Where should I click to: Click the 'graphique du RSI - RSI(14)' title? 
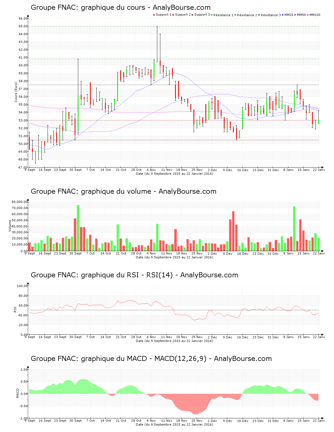coord(134,275)
